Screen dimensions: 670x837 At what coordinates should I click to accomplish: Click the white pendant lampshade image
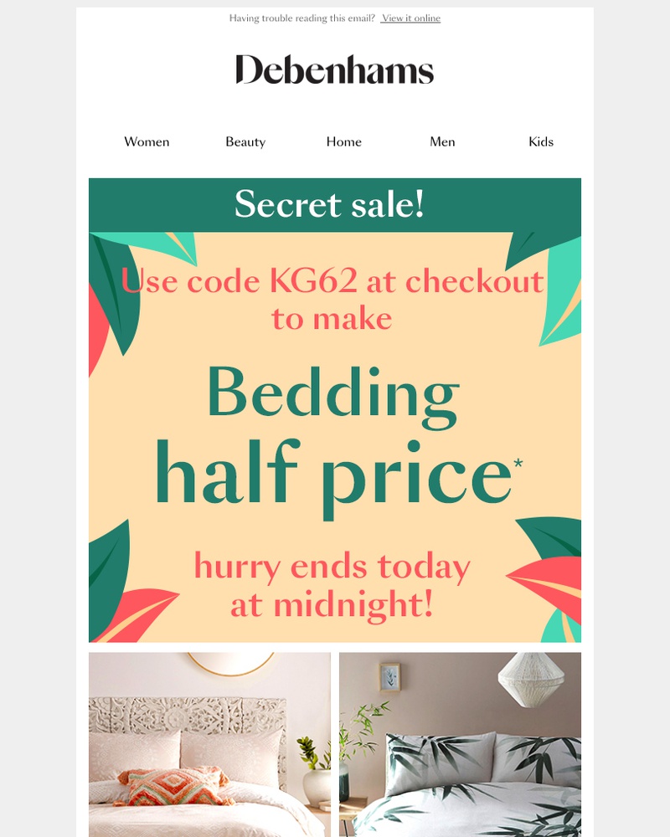click(531, 680)
